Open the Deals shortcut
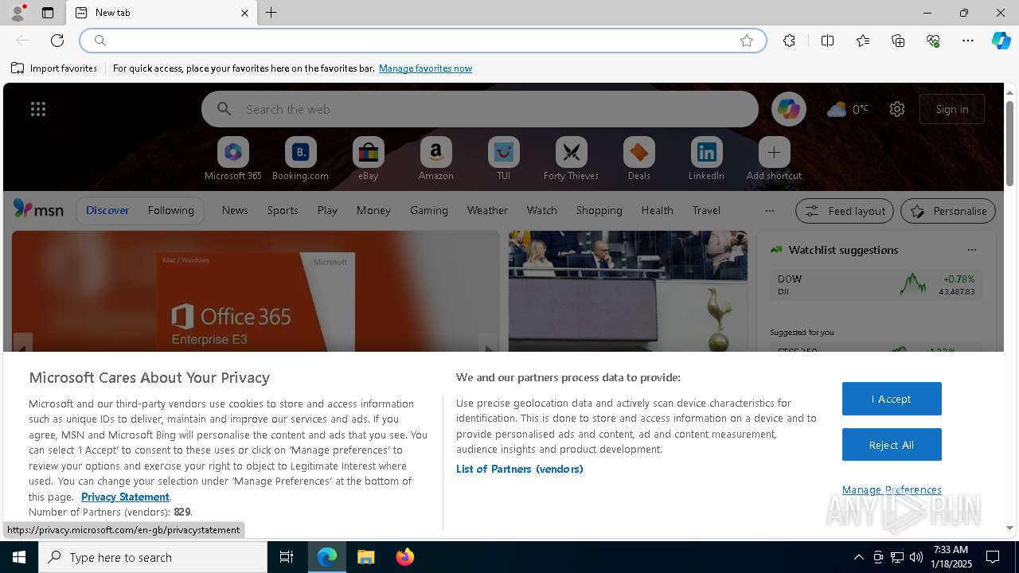This screenshot has width=1019, height=573. tap(638, 158)
